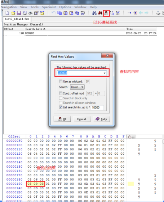Viewport: 164px width, 202px height.
Task: Click the New file icon
Action: [x=7, y=13]
